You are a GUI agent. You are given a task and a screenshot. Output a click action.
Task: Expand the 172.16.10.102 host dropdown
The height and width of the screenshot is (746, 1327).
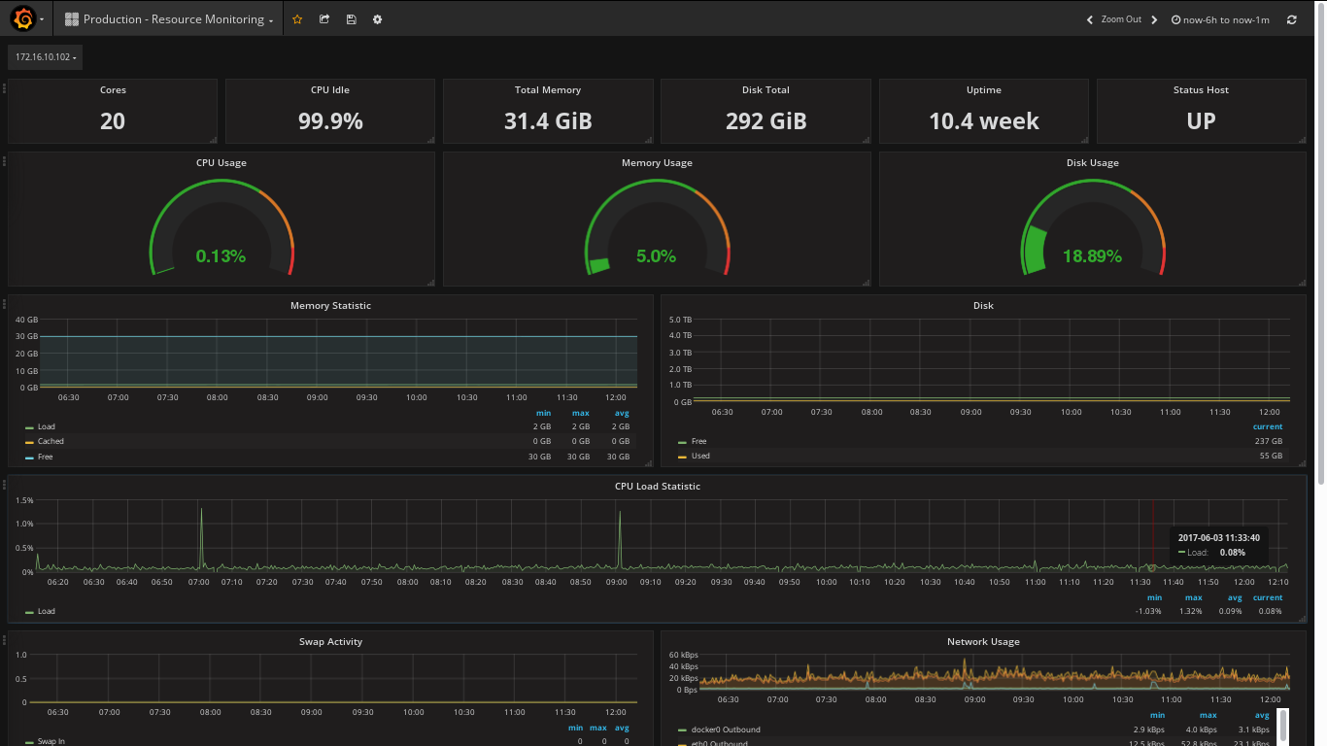point(46,57)
